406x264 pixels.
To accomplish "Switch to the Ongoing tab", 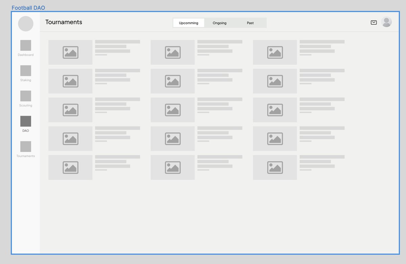I will click(220, 23).
